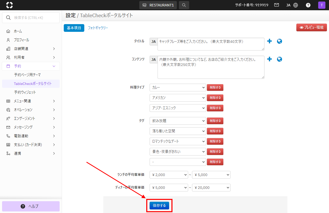Click the エンゲージメント icon

click(8, 118)
